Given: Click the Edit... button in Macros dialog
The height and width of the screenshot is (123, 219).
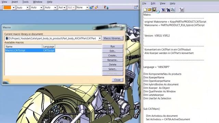Looking at the screenshot, I should point(113,51).
